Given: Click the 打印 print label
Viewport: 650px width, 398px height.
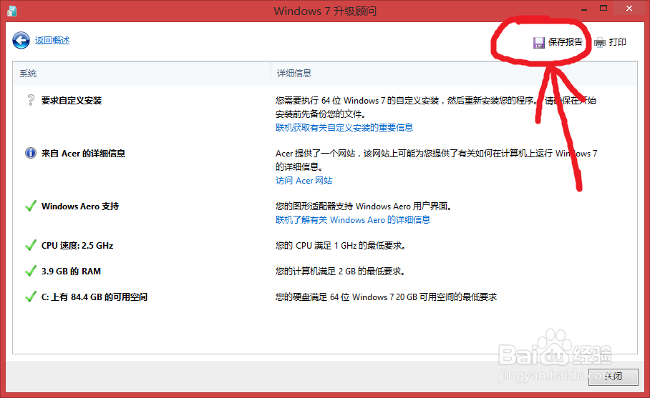Looking at the screenshot, I should [x=618, y=41].
